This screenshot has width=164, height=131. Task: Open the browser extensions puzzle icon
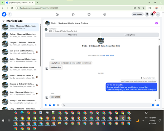click(150, 8)
